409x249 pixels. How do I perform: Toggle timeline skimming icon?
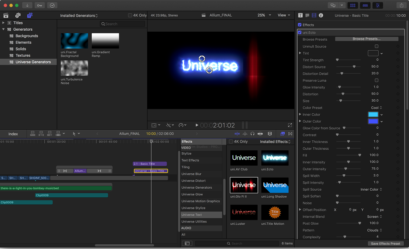[237, 134]
